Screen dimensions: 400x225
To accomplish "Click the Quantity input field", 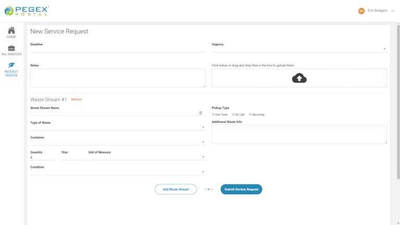I will coord(43,157).
